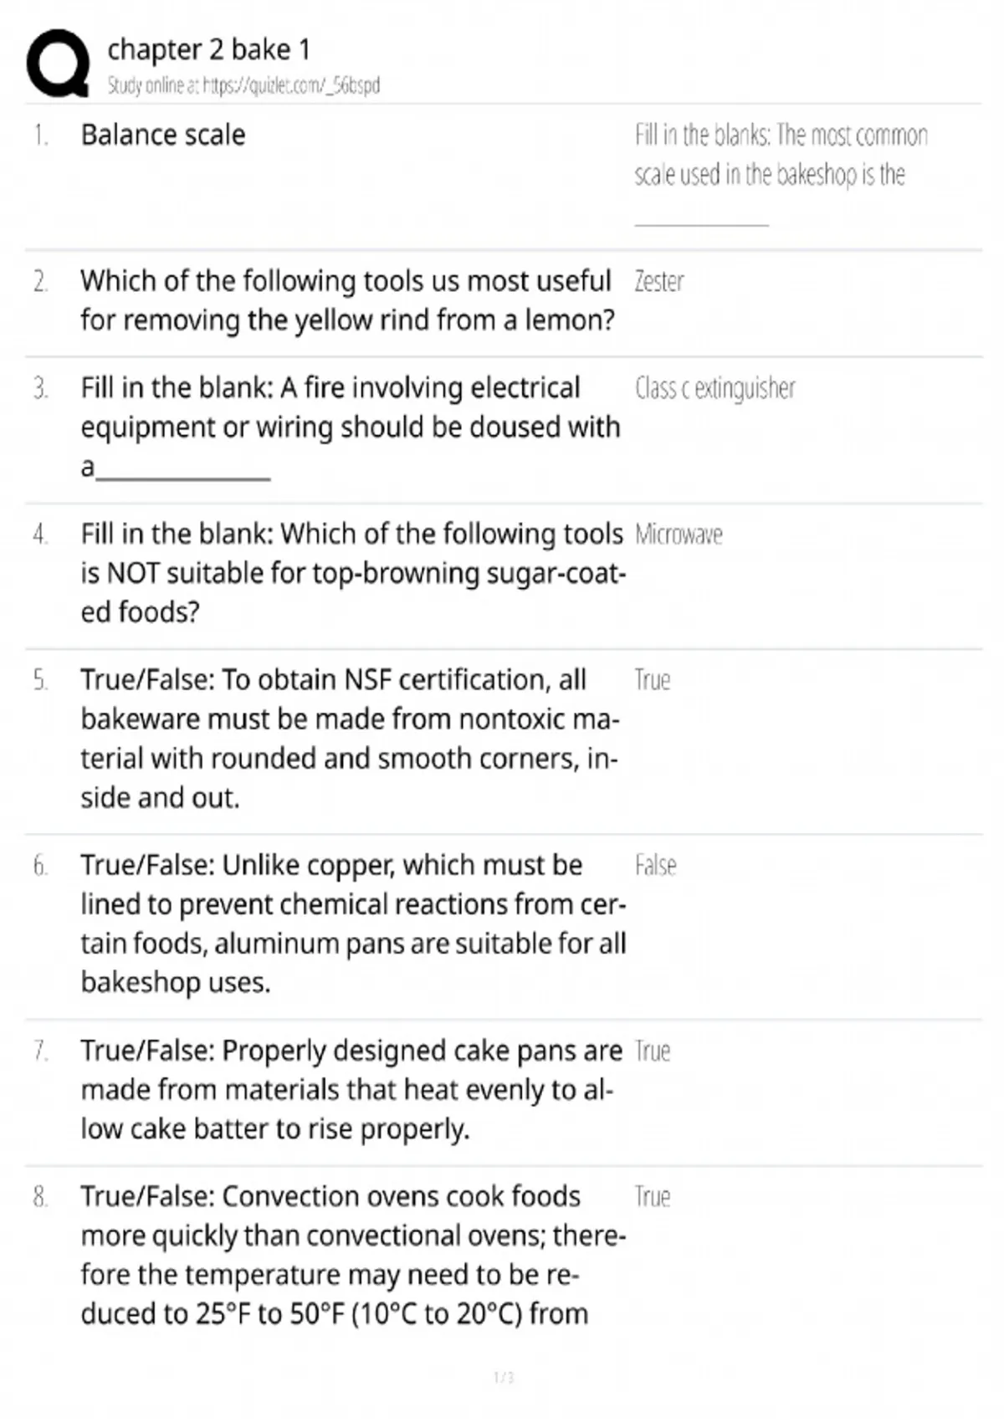Select the Class c extinguisher answer
Viewport: 1004px width, 1422px height.
pyautogui.click(x=715, y=388)
